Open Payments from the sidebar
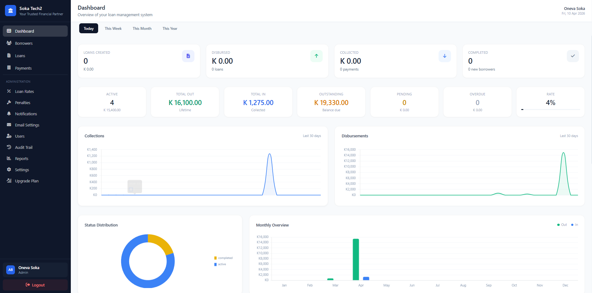Viewport: 592px width, 293px height. tap(23, 68)
